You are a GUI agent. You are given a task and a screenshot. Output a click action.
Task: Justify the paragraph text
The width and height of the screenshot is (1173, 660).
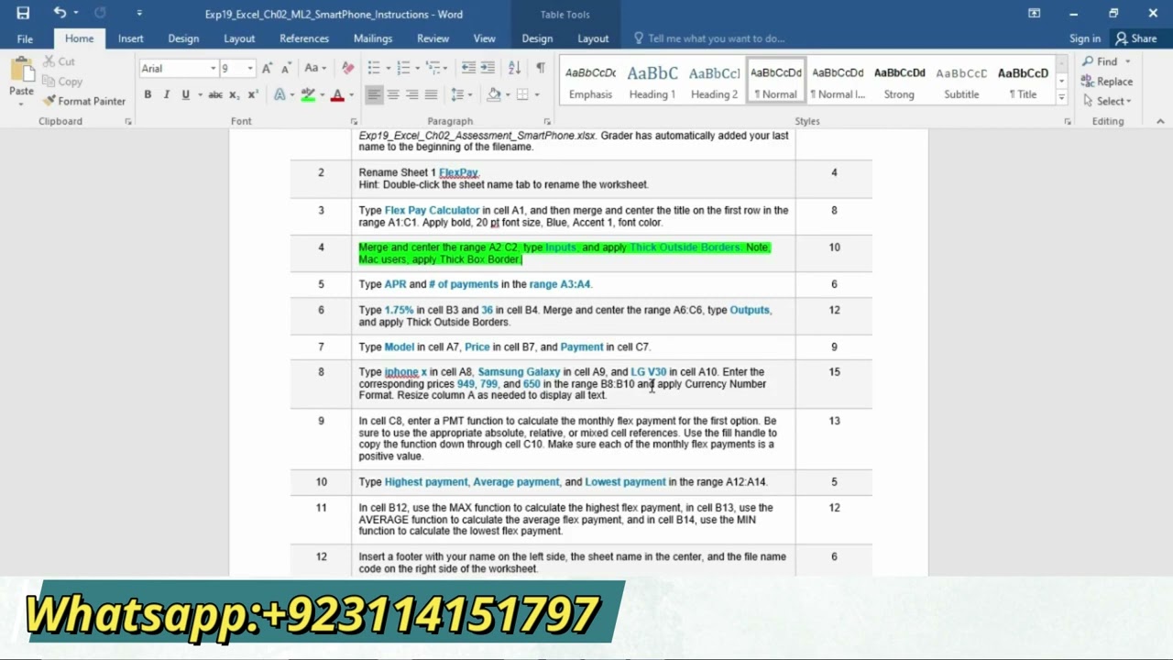click(x=432, y=94)
